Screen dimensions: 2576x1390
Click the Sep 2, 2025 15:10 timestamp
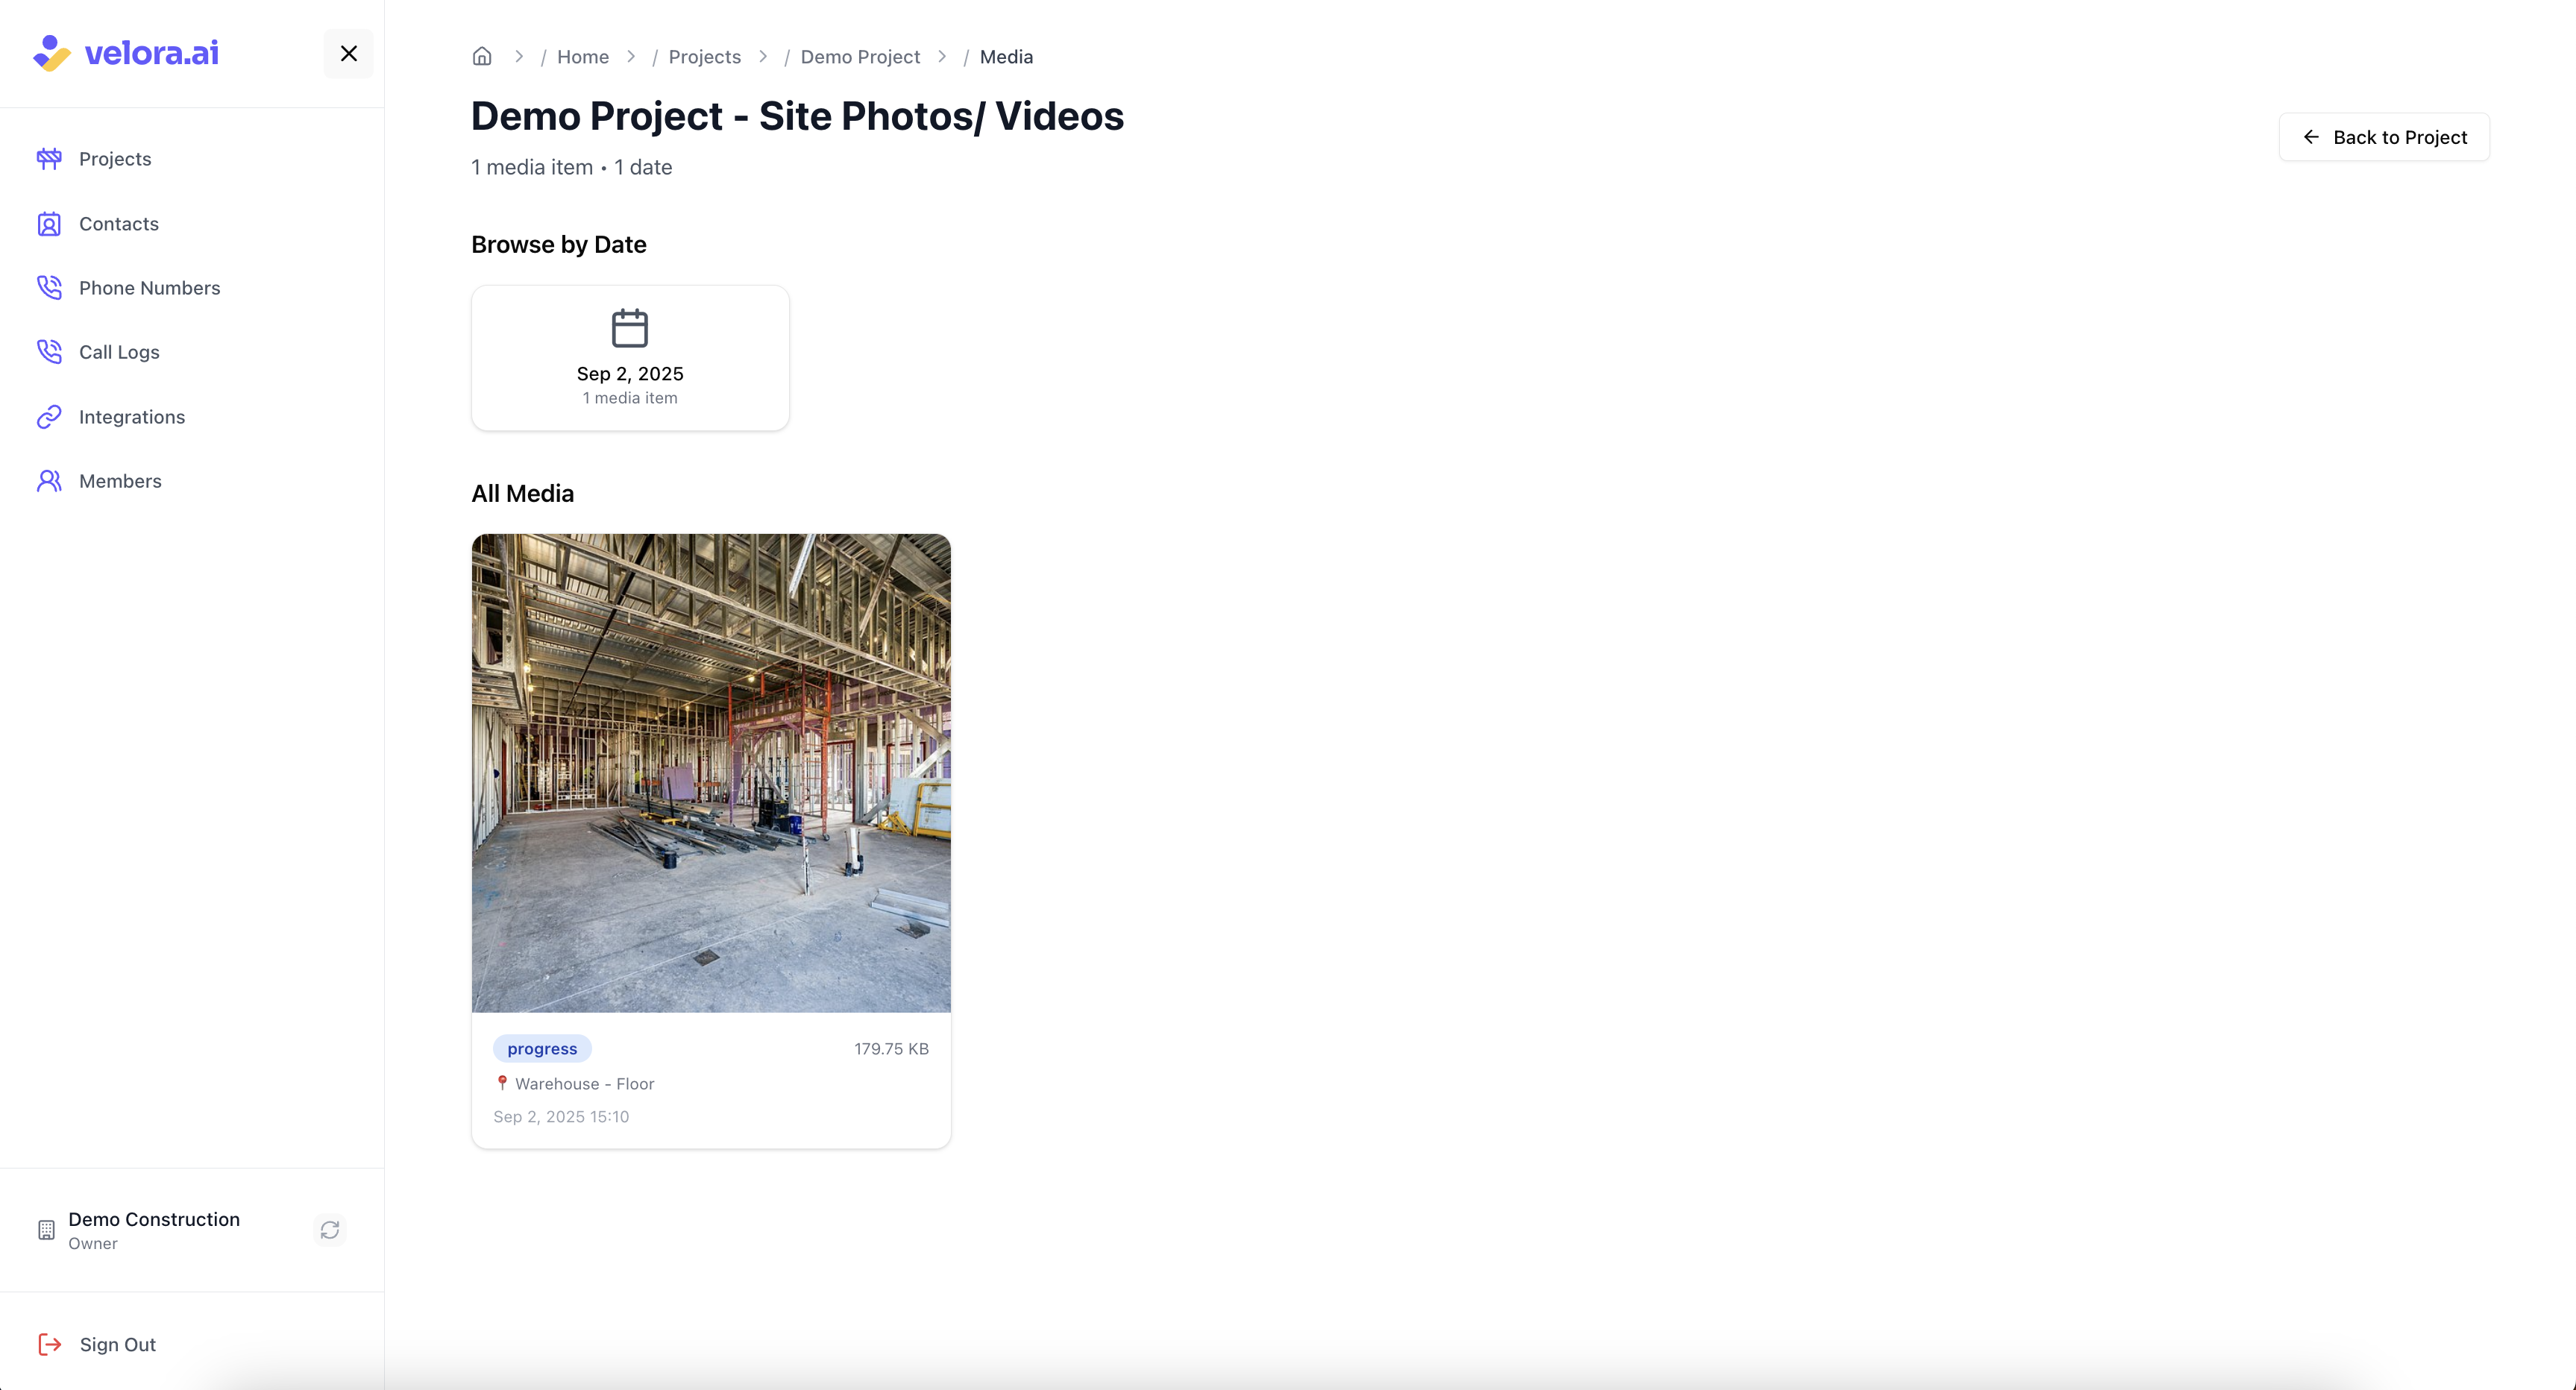click(x=561, y=1117)
